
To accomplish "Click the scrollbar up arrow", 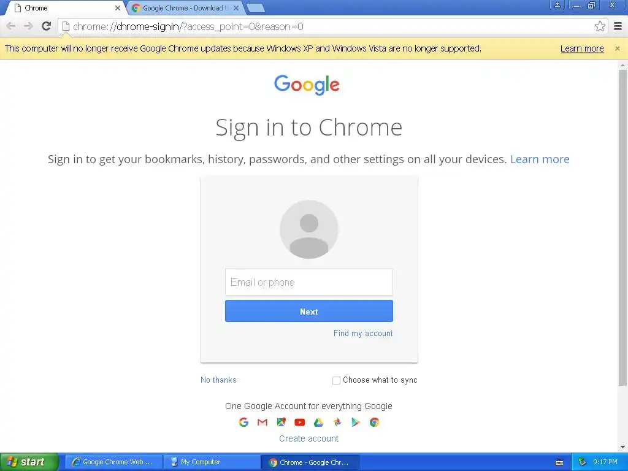I will click(622, 64).
